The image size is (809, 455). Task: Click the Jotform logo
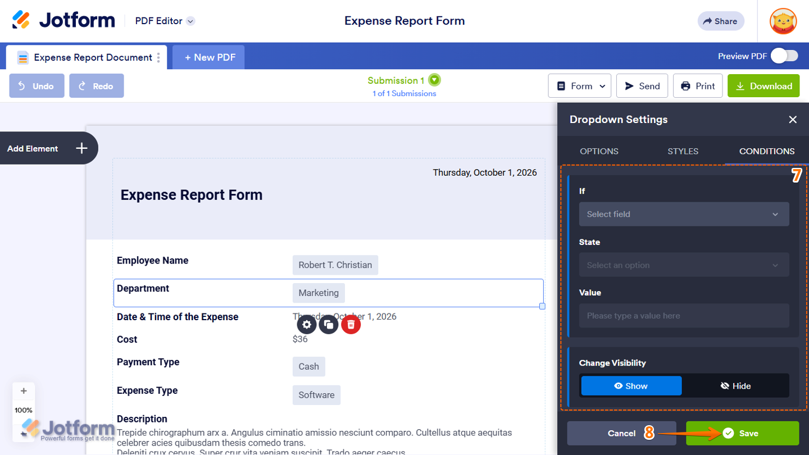[x=63, y=20]
